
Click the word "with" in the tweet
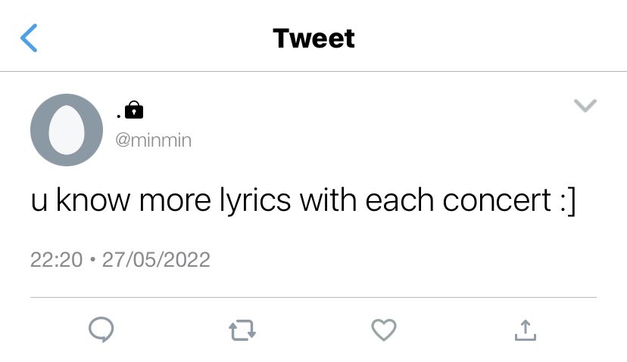coord(328,200)
